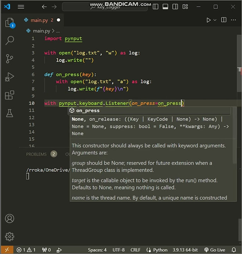Image resolution: width=242 pixels, height=254 pixels.
Task: Click the log.write("") code line
Action: 75,60
